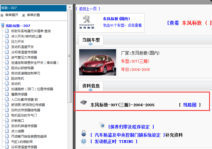Collapse the 资料信息 section header
Screen dimensions: 212x149
pyautogui.click(x=91, y=87)
